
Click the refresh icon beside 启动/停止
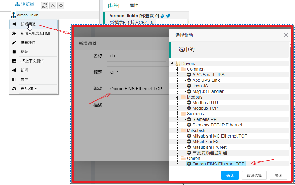coord(14,89)
